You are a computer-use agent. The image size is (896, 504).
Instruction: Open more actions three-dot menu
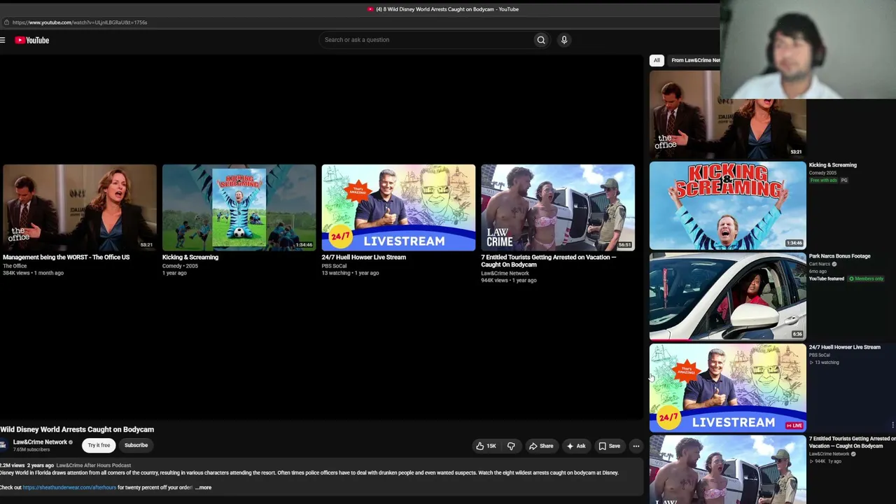[x=636, y=446]
